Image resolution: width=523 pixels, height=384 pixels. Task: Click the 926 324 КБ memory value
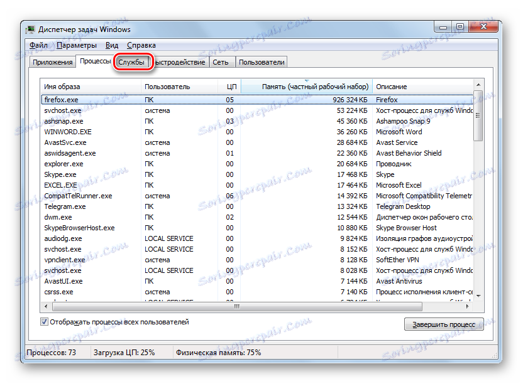(x=350, y=100)
